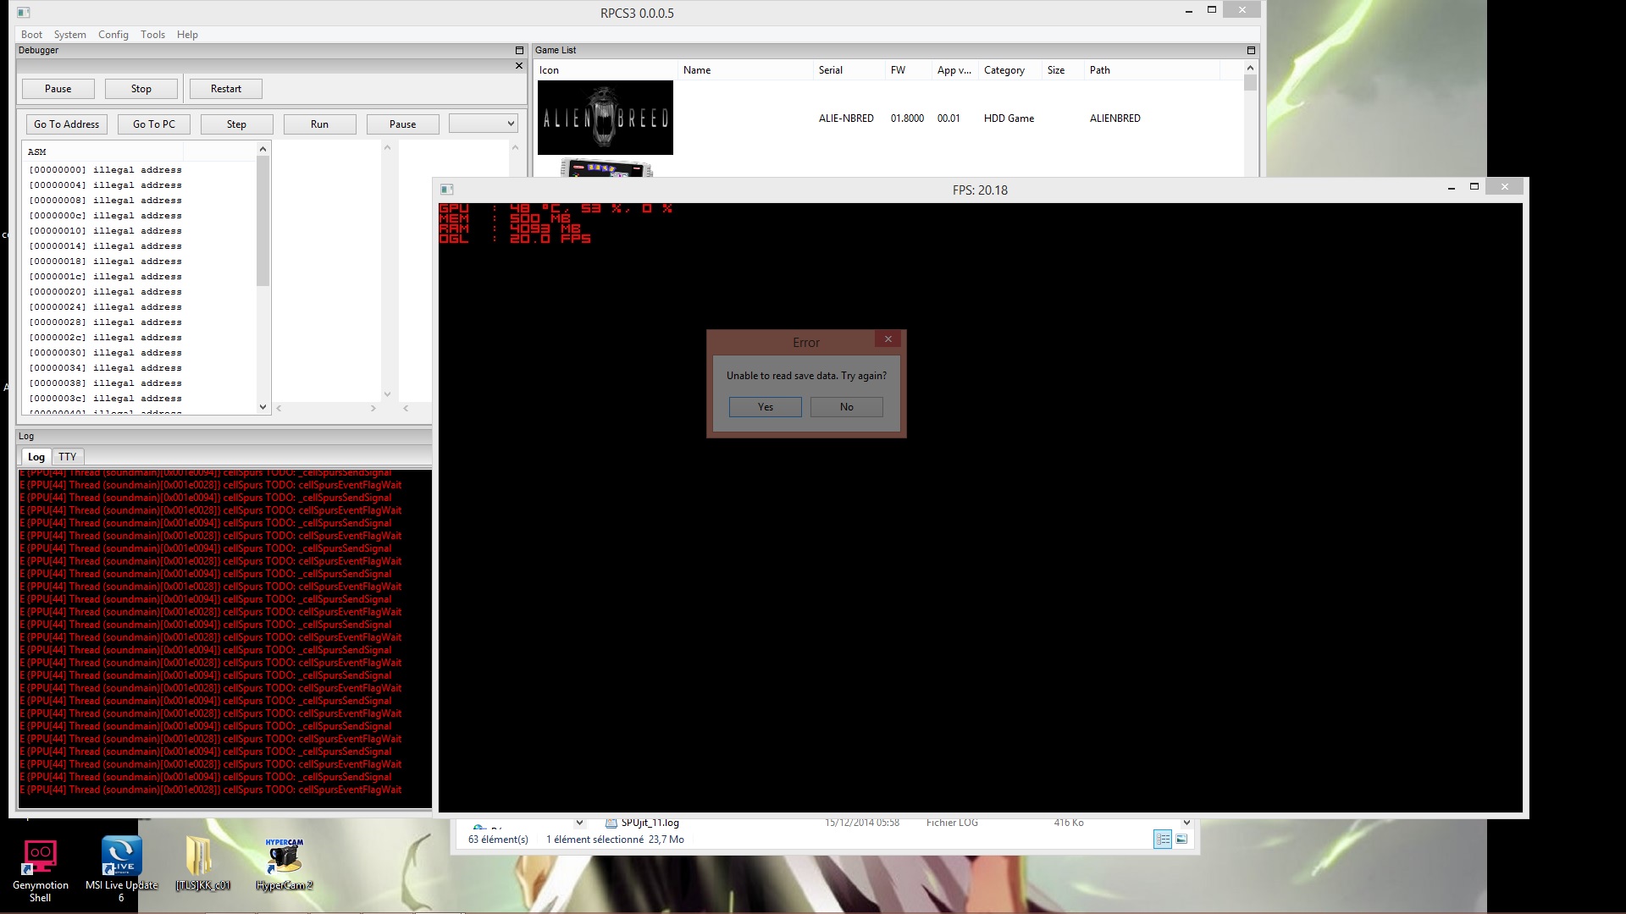Open the Boot menu
Image resolution: width=1626 pixels, height=914 pixels.
click(x=31, y=35)
